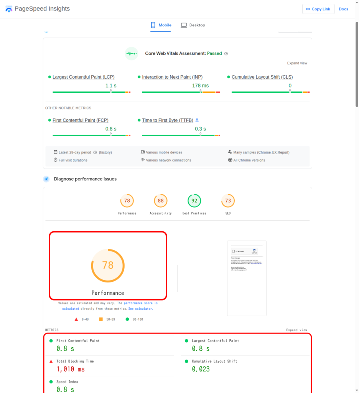Expand view in the Core Web Vitals section

pos(297,63)
